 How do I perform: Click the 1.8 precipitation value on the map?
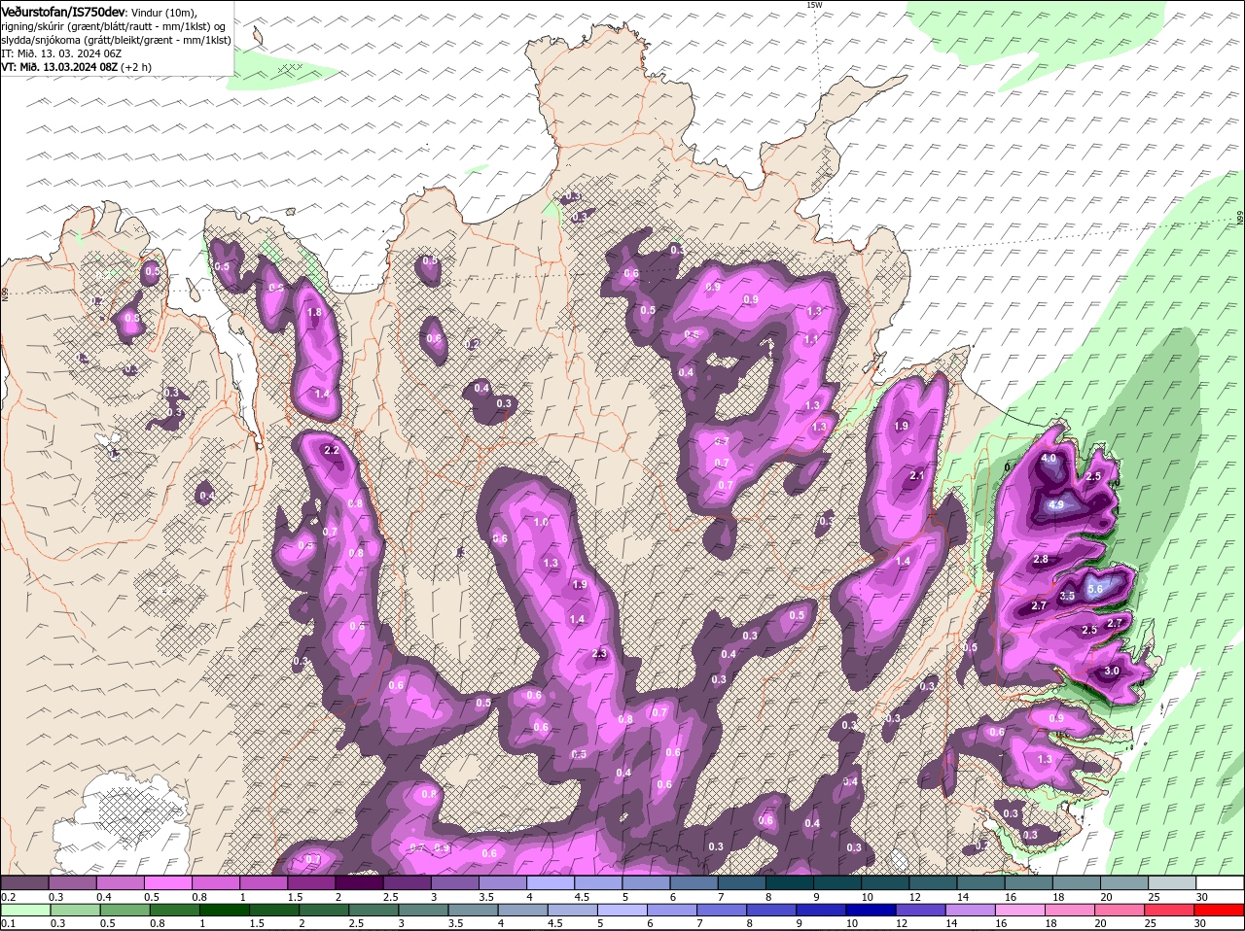[x=314, y=313]
